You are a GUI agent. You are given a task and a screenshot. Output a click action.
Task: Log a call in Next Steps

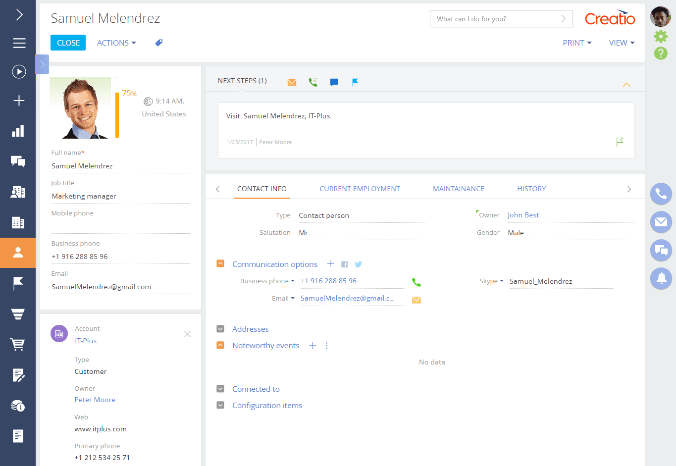tap(313, 82)
